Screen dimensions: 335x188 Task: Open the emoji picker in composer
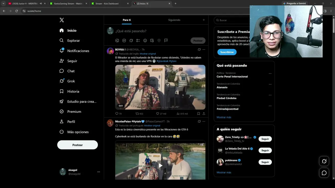click(145, 40)
